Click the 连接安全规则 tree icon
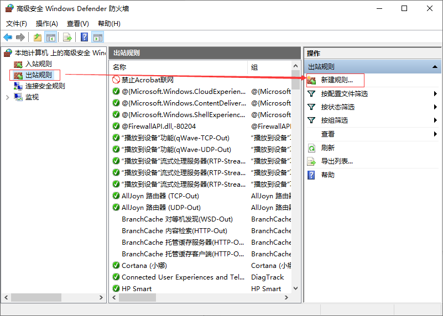 pos(18,86)
